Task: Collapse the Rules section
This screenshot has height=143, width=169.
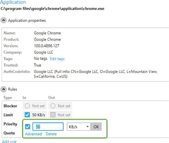Action: [x=4, y=89]
